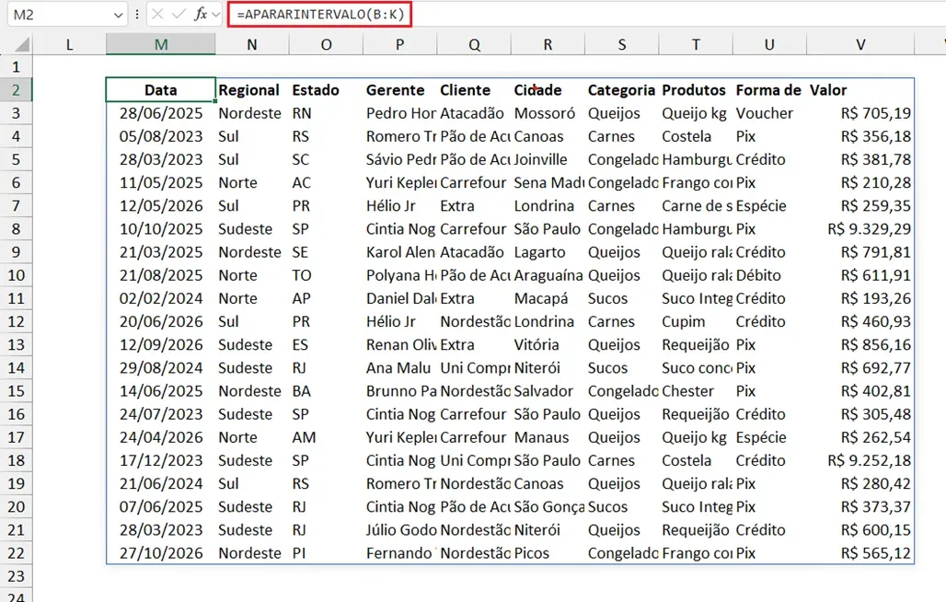The height and width of the screenshot is (602, 946).
Task: Click value cell R$ 9.252,18
Action: 861,461
